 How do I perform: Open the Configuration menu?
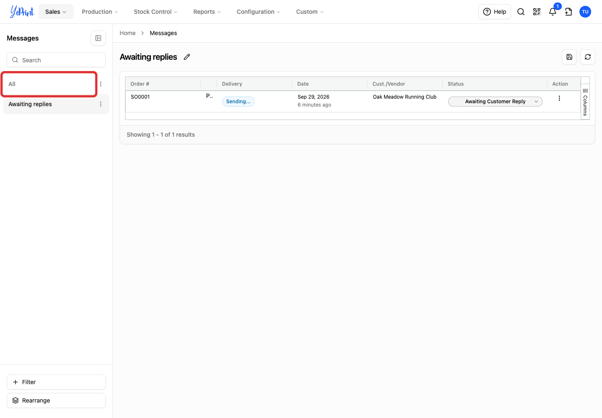click(x=258, y=12)
